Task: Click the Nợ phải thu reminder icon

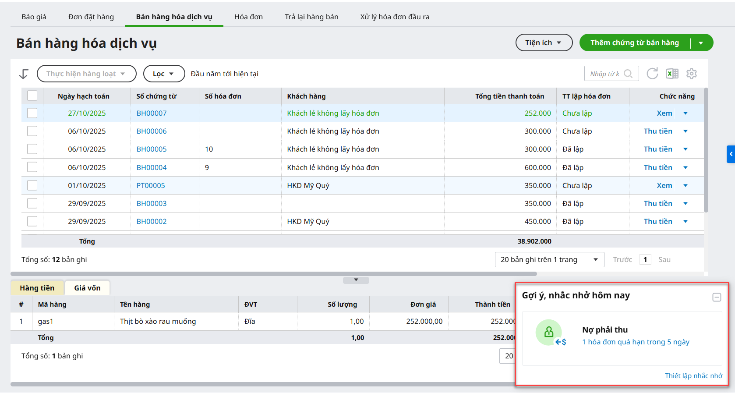Action: pyautogui.click(x=549, y=333)
